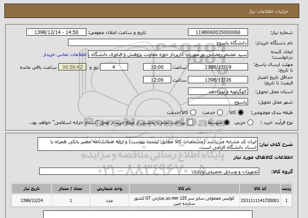Image resolution: width=308 pixels, height=218 pixels.
Task: Click the تعداد / مقدار column header
Action: click(71, 188)
